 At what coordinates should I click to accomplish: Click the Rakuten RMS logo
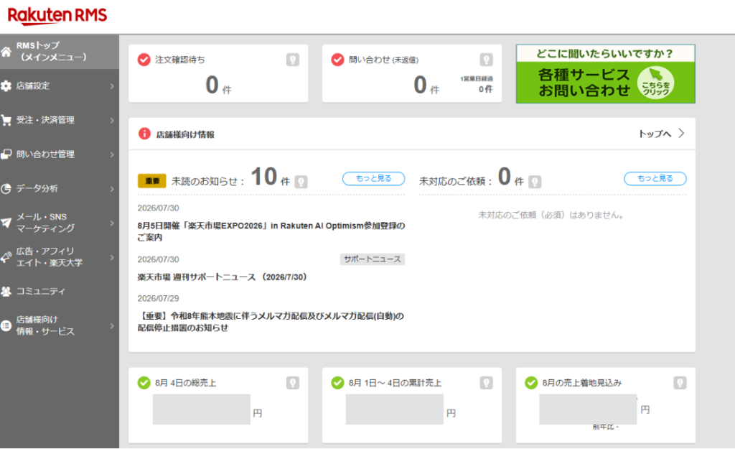pos(57,16)
